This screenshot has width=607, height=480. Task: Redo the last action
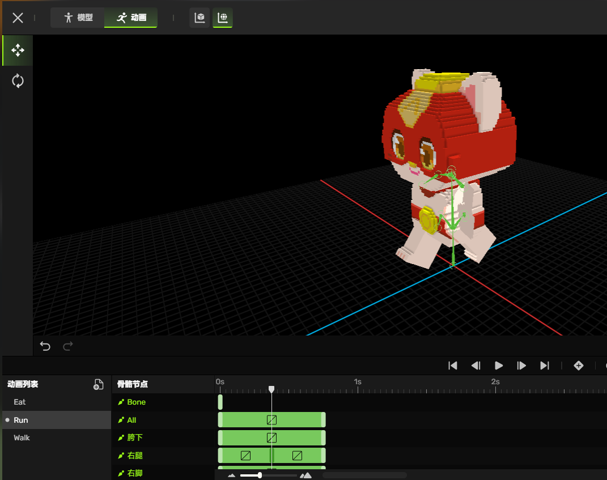point(68,346)
